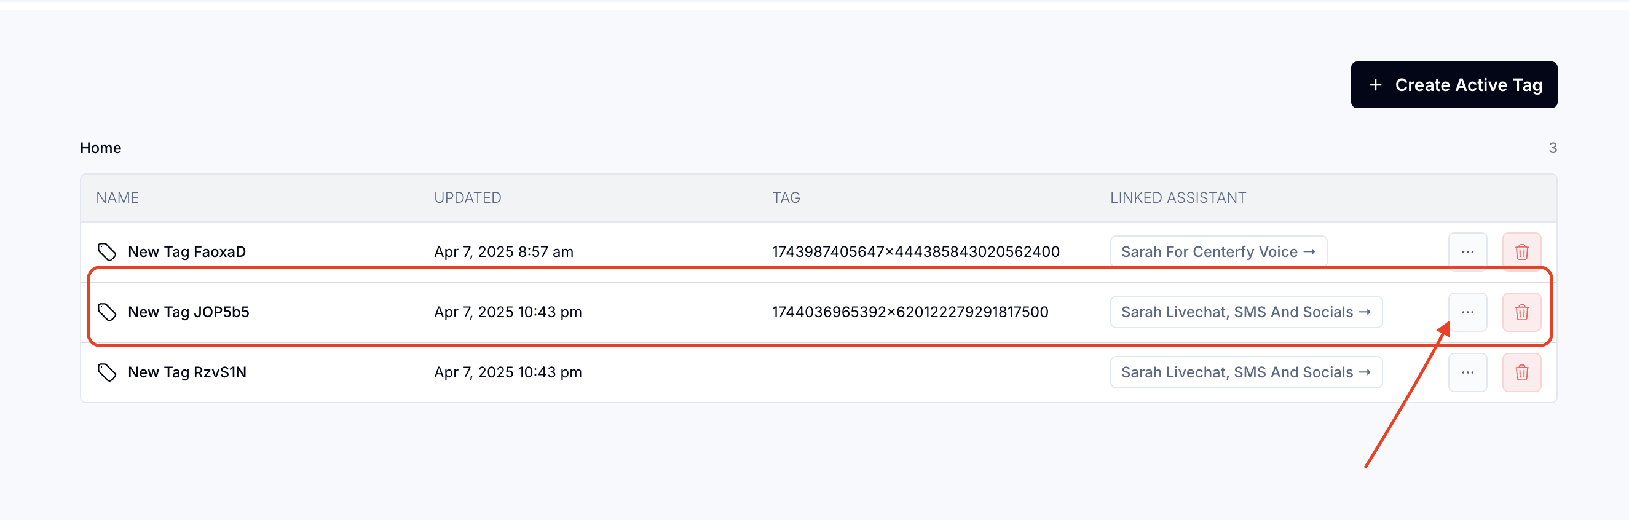The height and width of the screenshot is (520, 1629).
Task: Delete New Tag FaoxaD with trash icon
Action: 1521,252
